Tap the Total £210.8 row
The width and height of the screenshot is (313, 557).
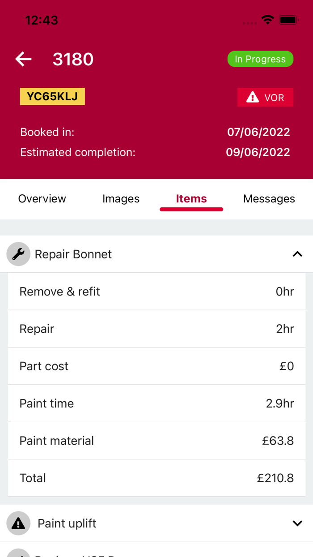[156, 478]
